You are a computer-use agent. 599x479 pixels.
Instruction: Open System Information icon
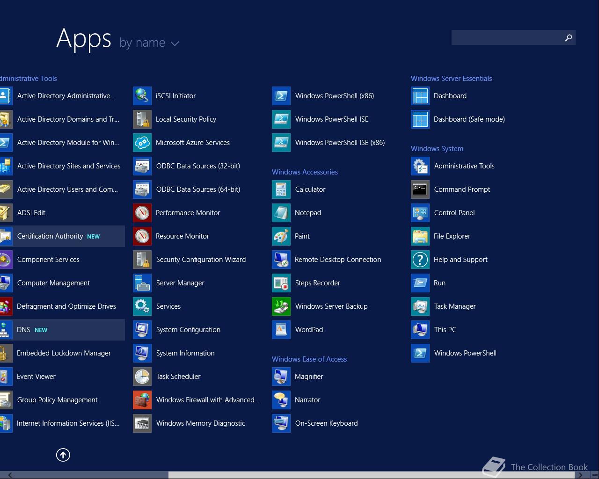(142, 353)
